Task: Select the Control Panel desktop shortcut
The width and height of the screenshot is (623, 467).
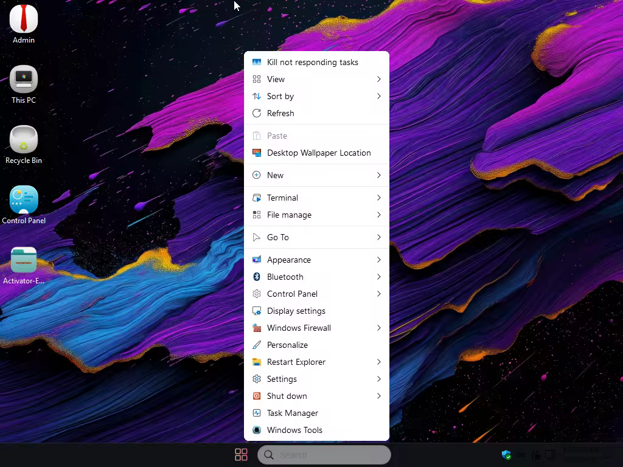Action: [x=24, y=200]
